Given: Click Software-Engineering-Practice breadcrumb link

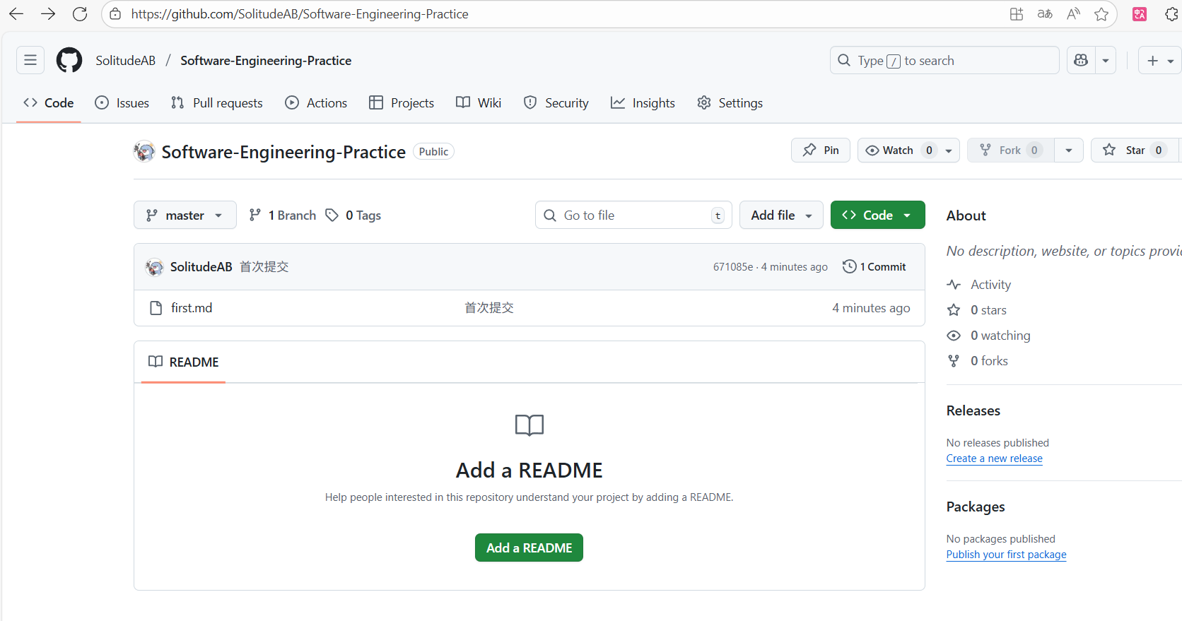Looking at the screenshot, I should pyautogui.click(x=266, y=61).
